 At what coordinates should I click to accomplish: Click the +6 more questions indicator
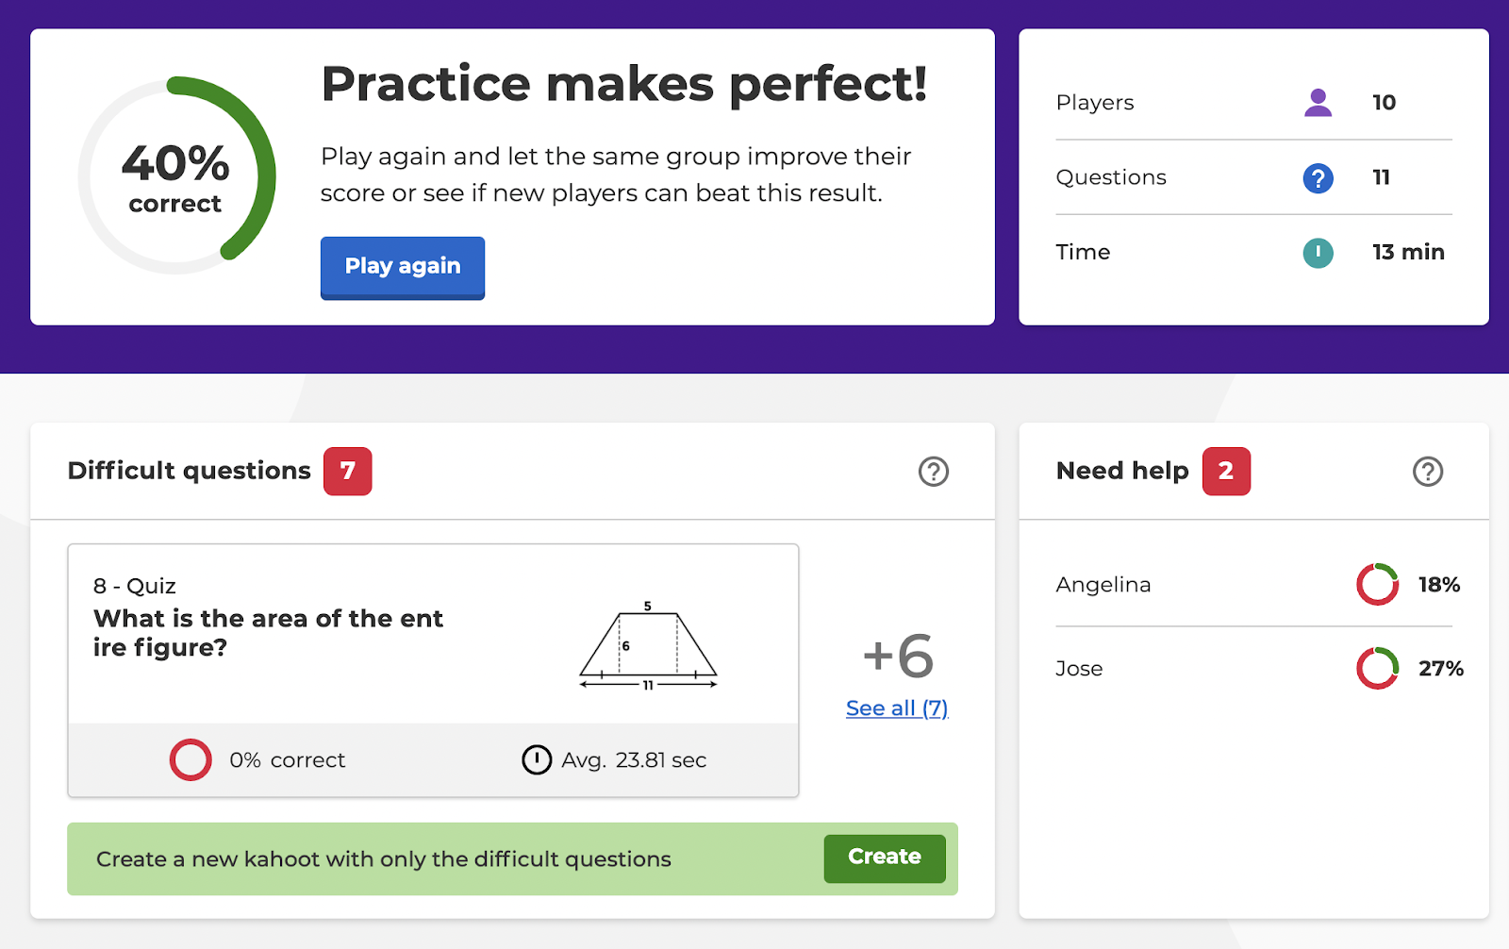click(897, 657)
